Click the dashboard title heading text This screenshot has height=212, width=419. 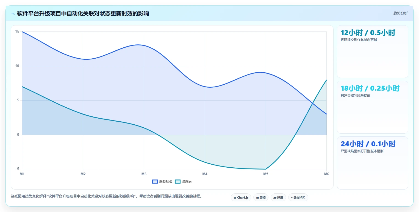83,13
